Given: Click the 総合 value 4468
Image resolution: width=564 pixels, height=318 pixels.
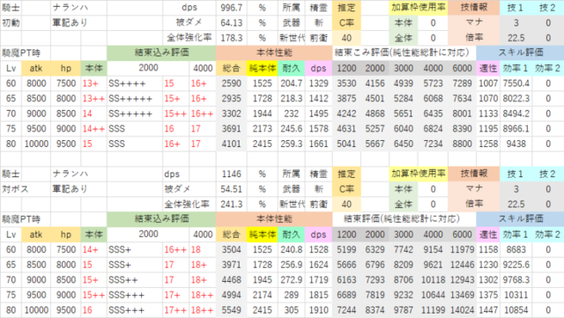Looking at the screenshot, I should [231, 280].
